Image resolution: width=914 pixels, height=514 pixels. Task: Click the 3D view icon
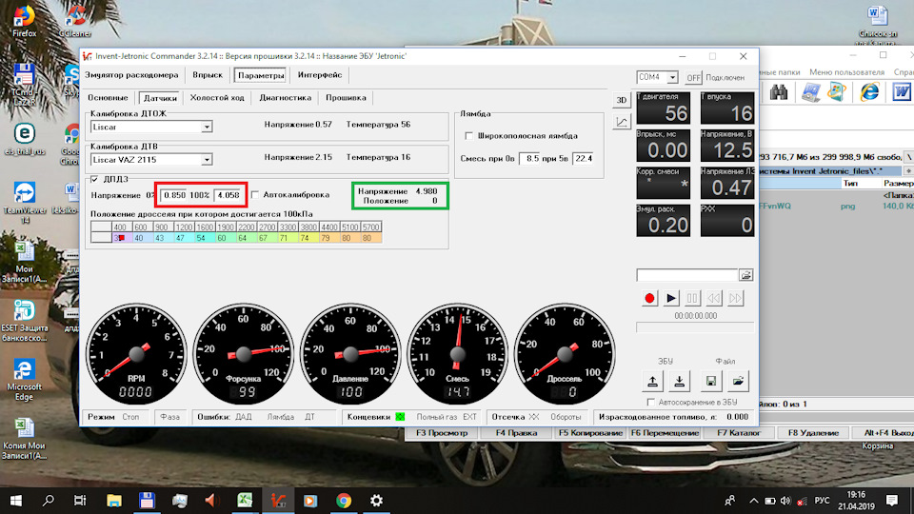622,100
